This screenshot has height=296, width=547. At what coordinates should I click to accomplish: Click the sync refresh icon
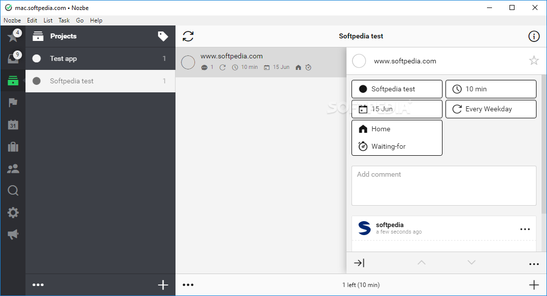coord(188,36)
